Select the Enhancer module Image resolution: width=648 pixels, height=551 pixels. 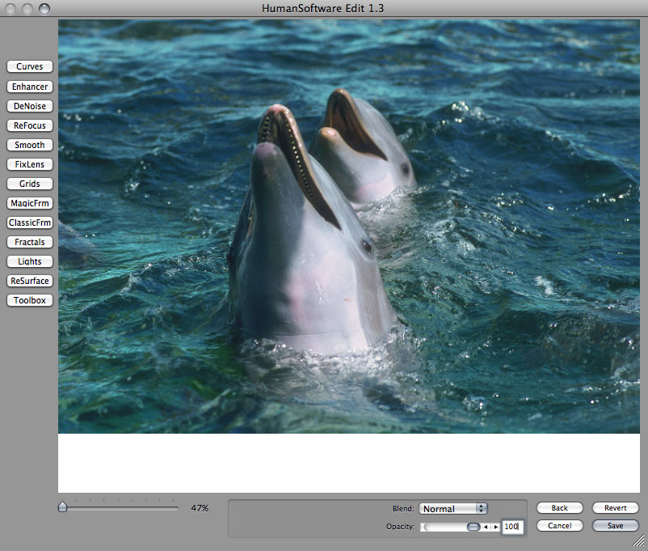pos(30,87)
